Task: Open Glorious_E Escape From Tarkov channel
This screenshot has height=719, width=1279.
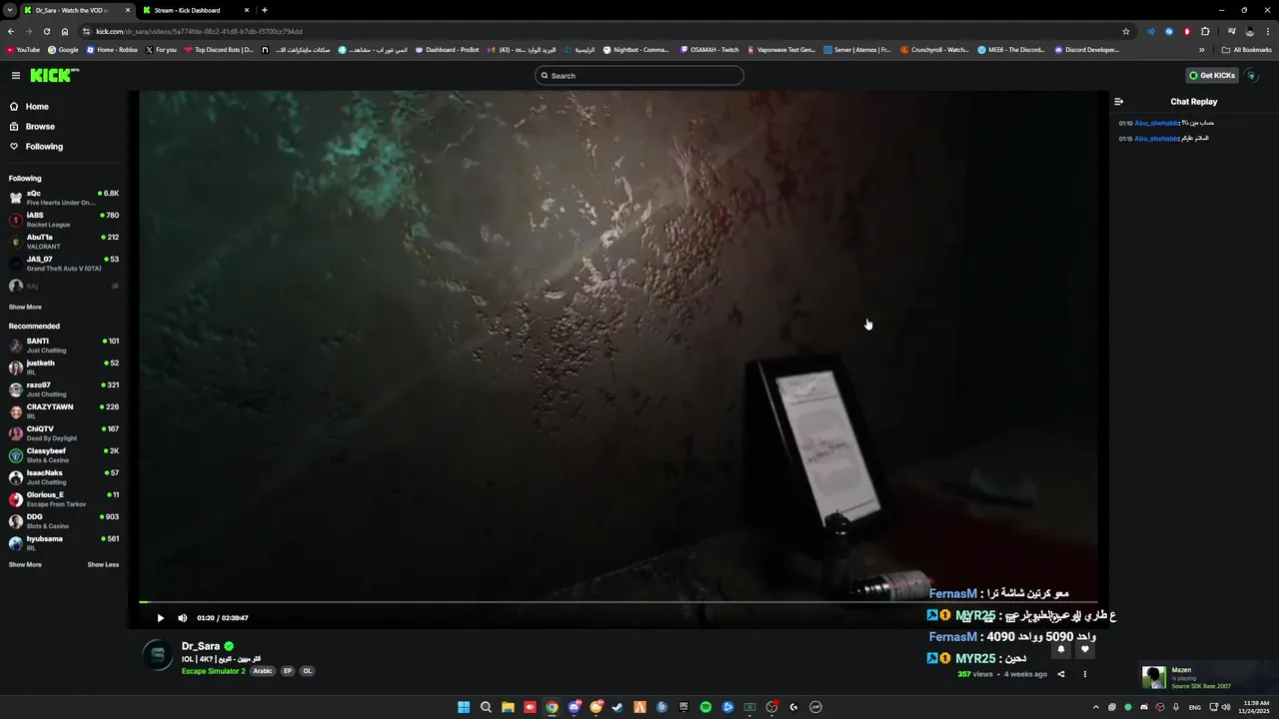Action: pos(64,499)
